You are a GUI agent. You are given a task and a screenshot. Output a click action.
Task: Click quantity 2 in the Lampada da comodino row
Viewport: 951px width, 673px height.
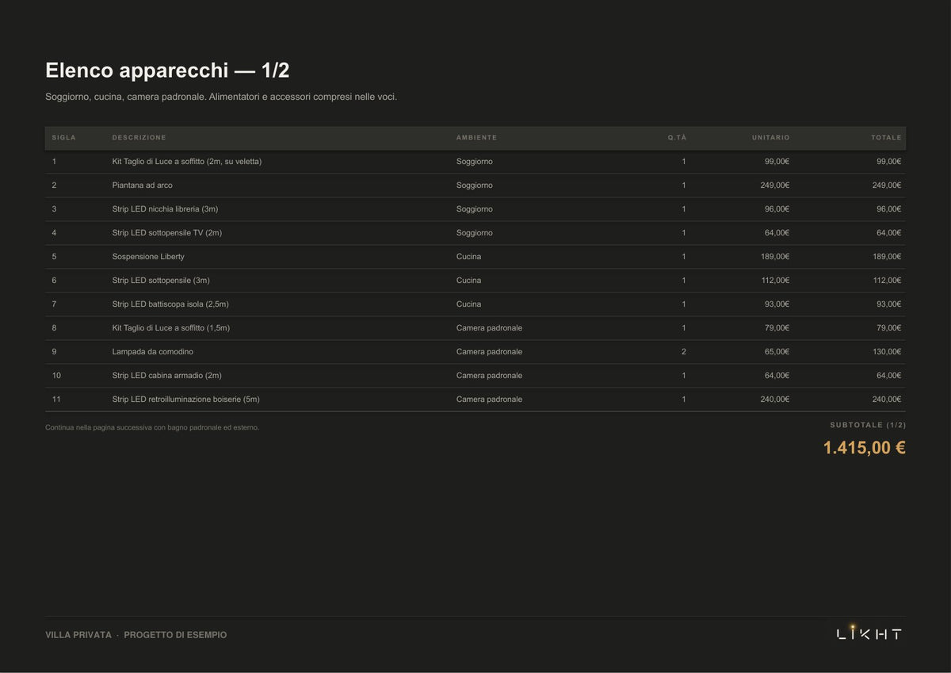tap(684, 352)
